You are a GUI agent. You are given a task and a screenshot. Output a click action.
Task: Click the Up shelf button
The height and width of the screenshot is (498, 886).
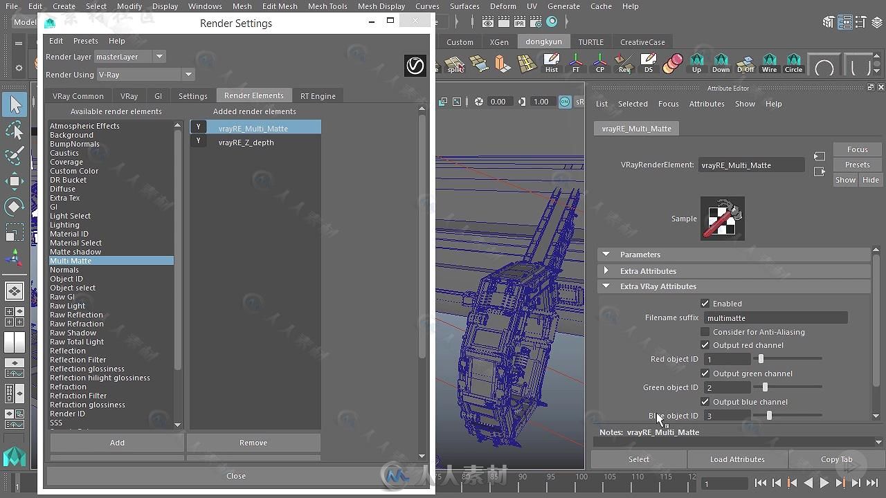click(x=697, y=63)
